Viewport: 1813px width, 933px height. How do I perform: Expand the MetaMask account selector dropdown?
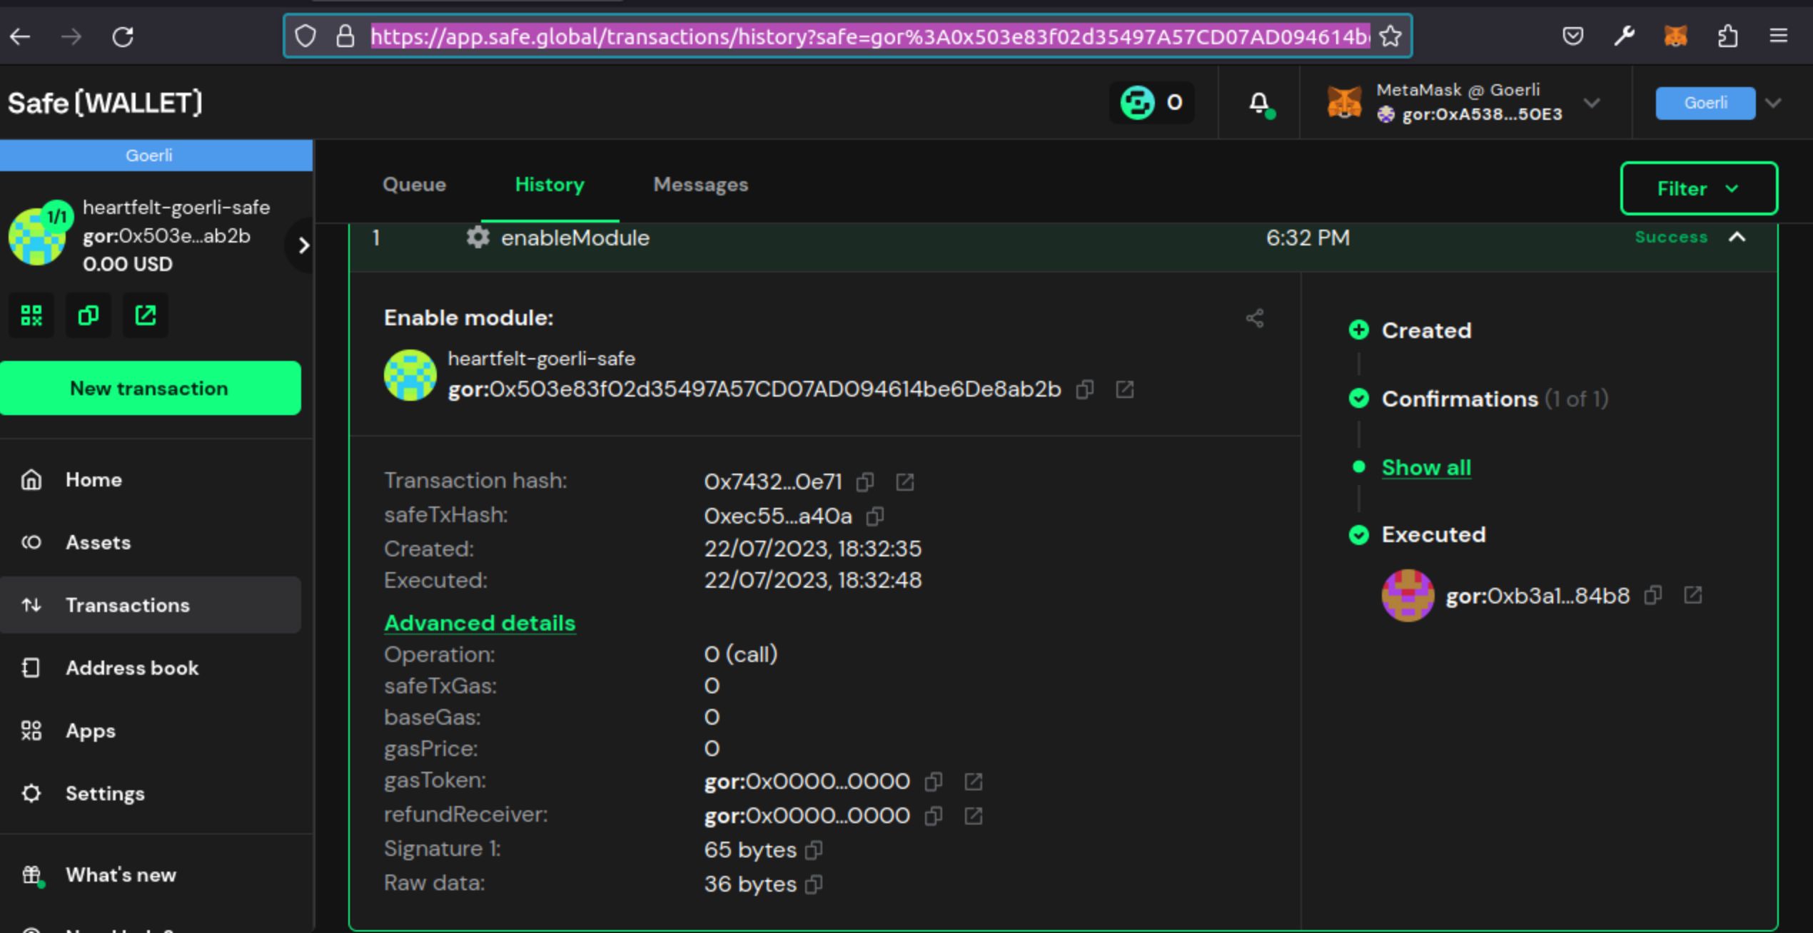[x=1596, y=101]
